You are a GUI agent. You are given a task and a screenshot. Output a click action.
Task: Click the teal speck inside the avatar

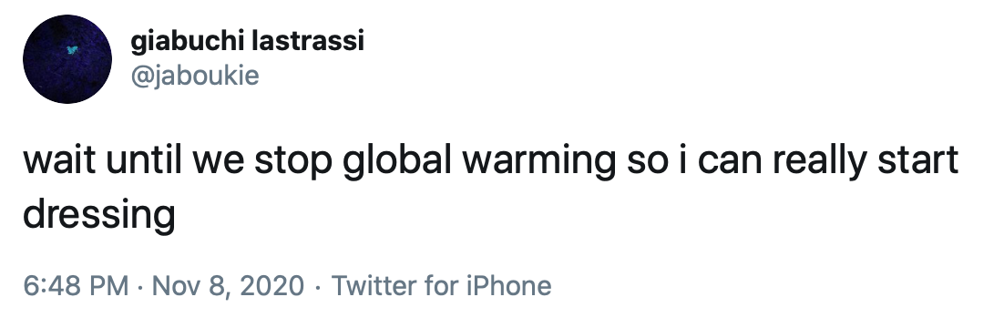click(x=72, y=49)
